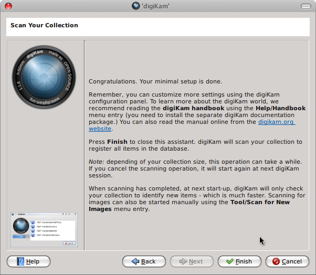This screenshot has height=275, width=316.
Task: Click the 'Scan Your Collection' heading
Action: 44,25
